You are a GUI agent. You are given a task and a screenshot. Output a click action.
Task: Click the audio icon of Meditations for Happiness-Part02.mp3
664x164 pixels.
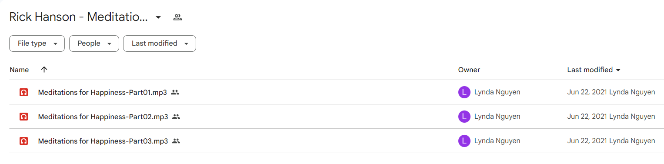point(24,117)
